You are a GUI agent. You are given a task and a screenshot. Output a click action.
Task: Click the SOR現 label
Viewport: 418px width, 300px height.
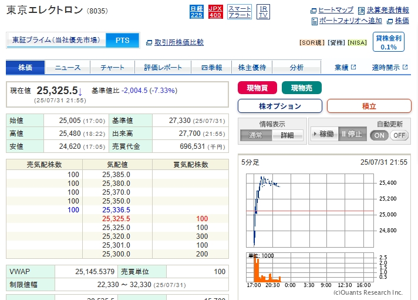pos(312,43)
